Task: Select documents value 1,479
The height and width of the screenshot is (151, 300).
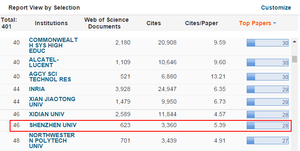Action: pos(123,102)
